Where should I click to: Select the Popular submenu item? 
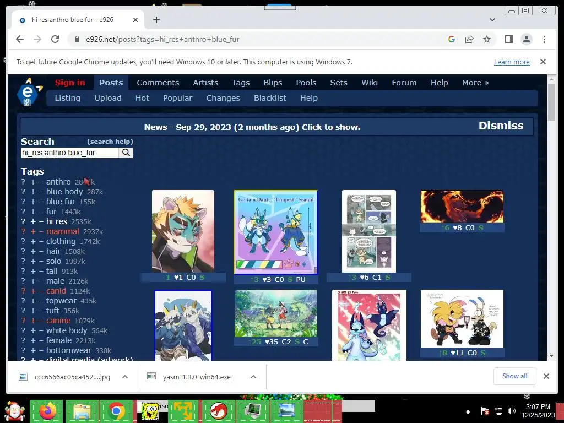pyautogui.click(x=178, y=98)
